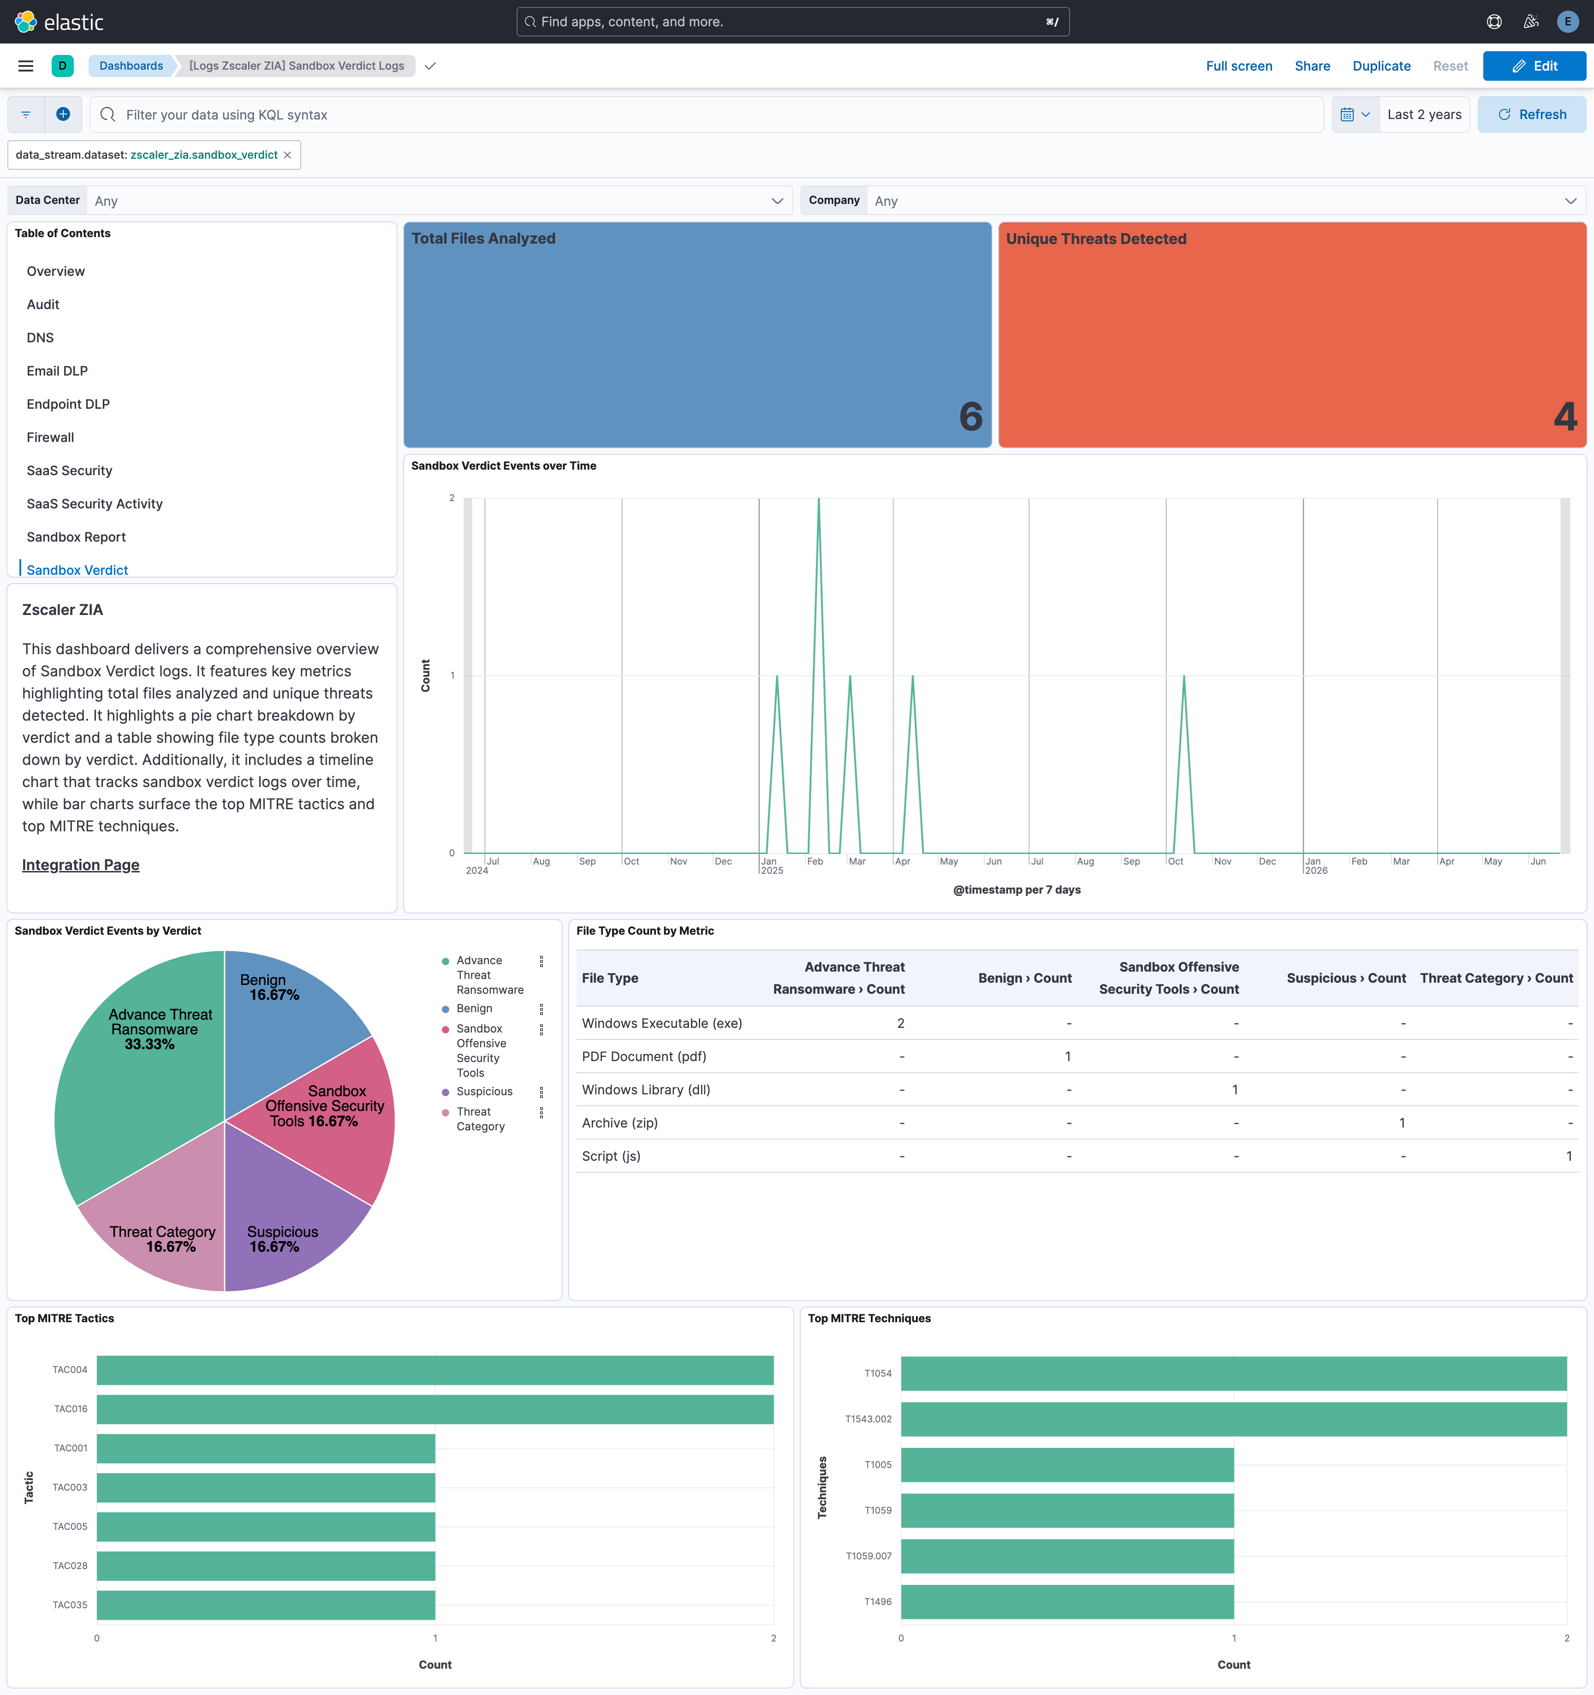
Task: Click the Windows Executable (exe) cell
Action: pyautogui.click(x=662, y=1023)
